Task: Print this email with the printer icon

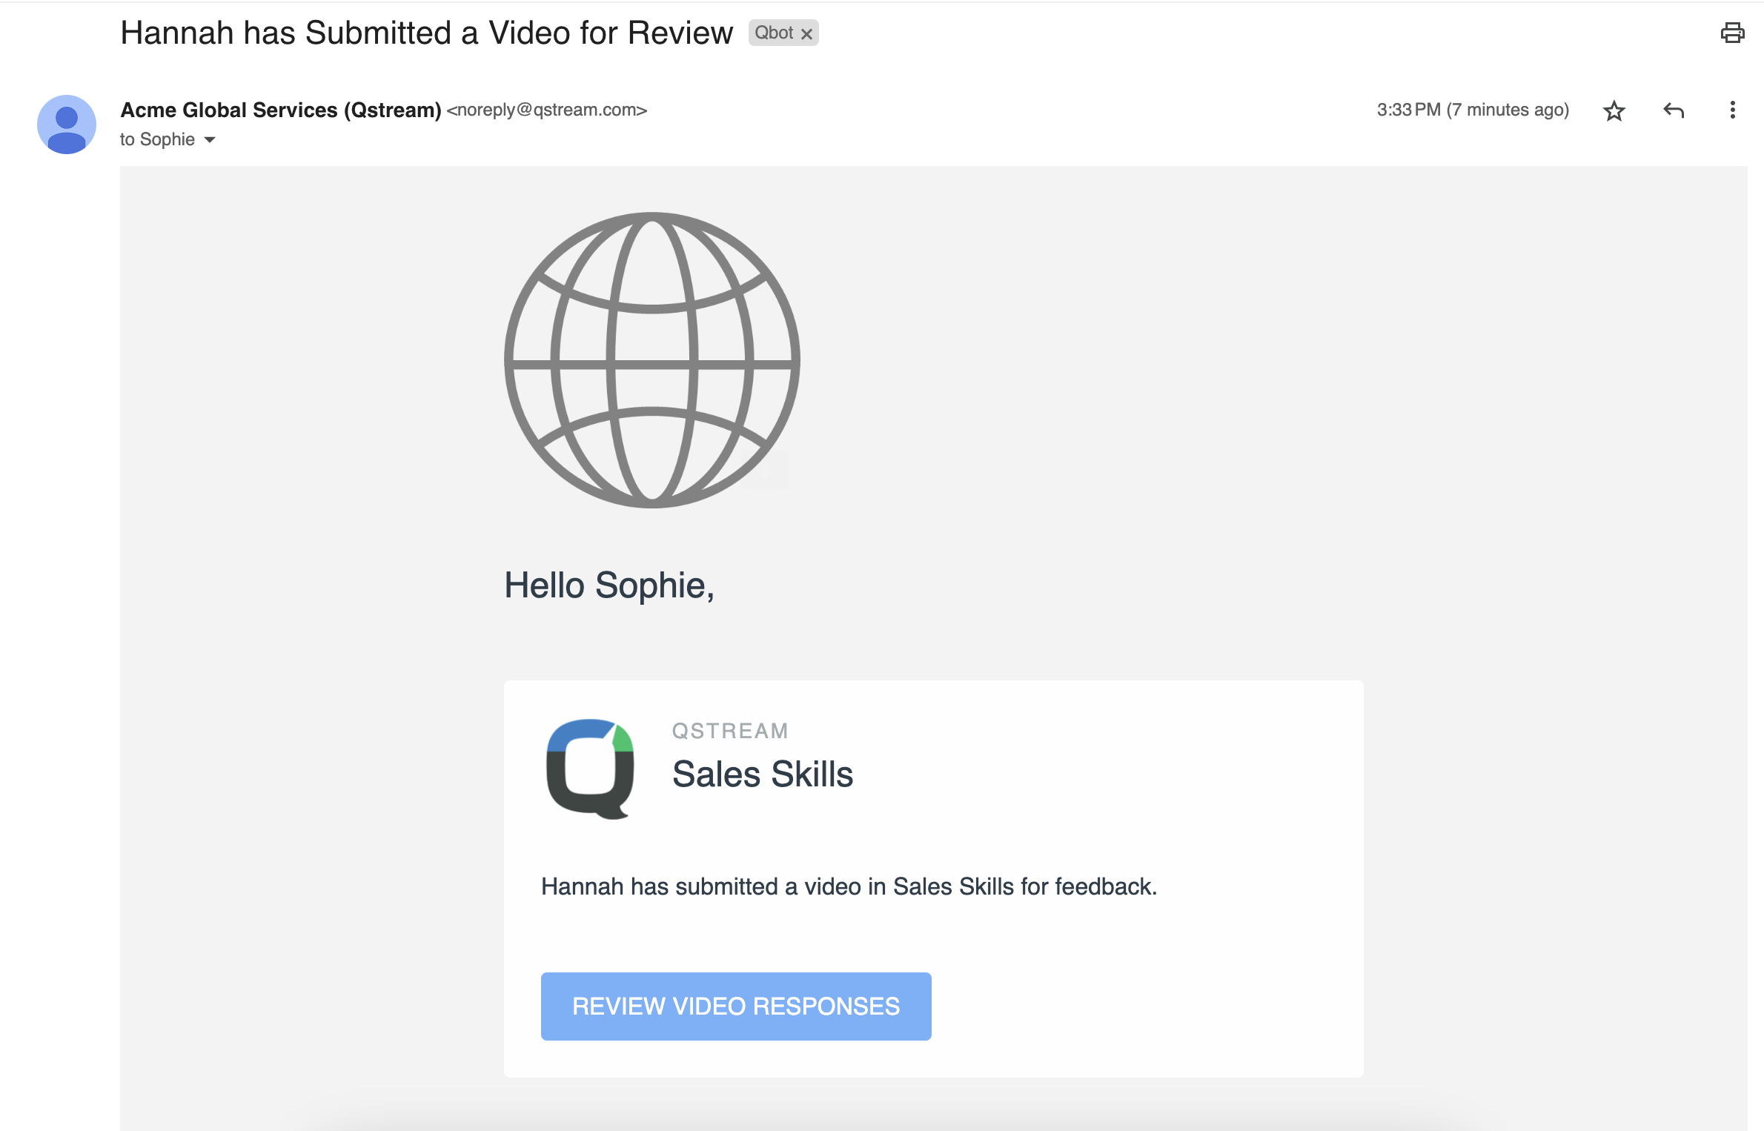Action: (1732, 33)
